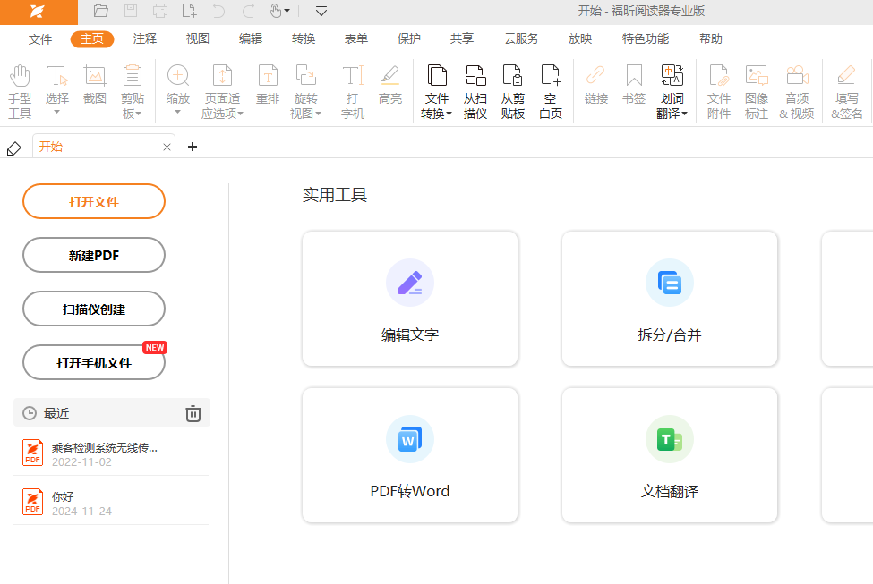Open the 拆分/合并 tool card
The height and width of the screenshot is (584, 873).
point(670,300)
